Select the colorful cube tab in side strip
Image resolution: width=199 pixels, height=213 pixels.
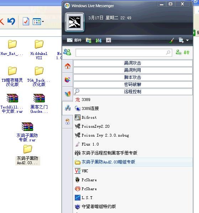68,80
